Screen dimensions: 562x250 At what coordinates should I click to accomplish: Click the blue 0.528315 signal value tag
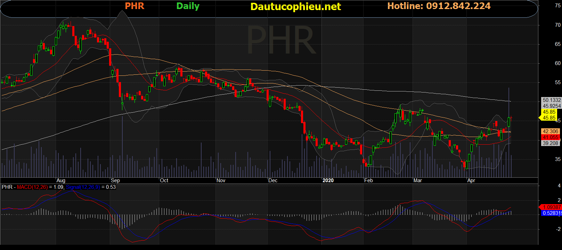coord(552,213)
